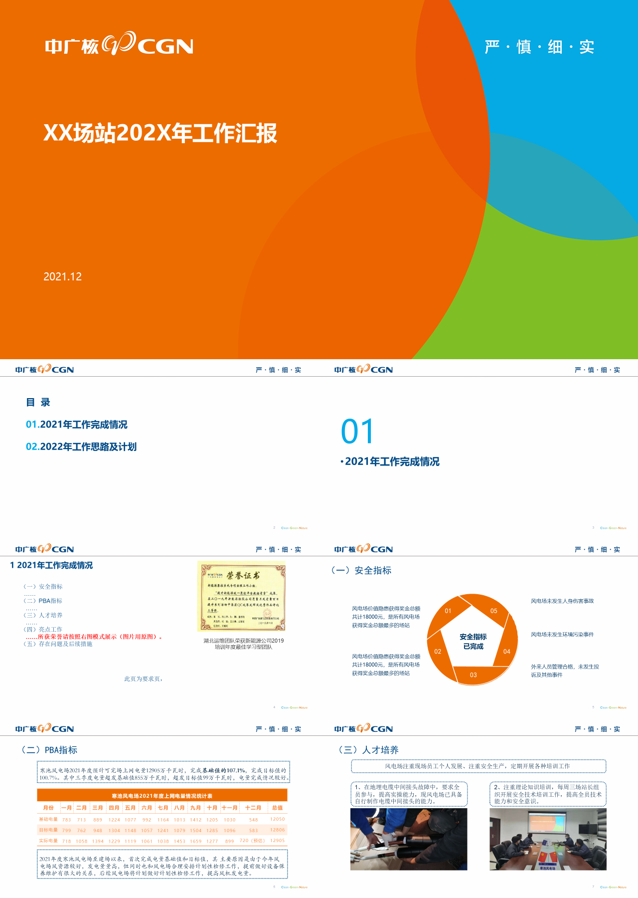This screenshot has width=638, height=898.
Task: Click the 实际电量 row label
Action: [x=48, y=841]
